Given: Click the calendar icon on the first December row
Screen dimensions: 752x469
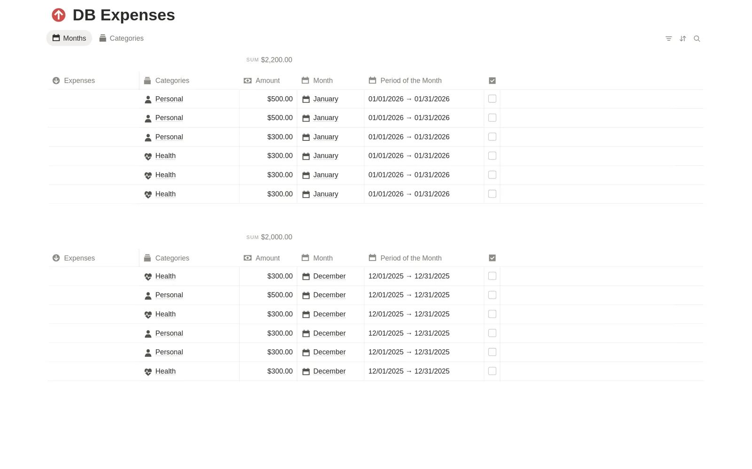Looking at the screenshot, I should pos(305,277).
